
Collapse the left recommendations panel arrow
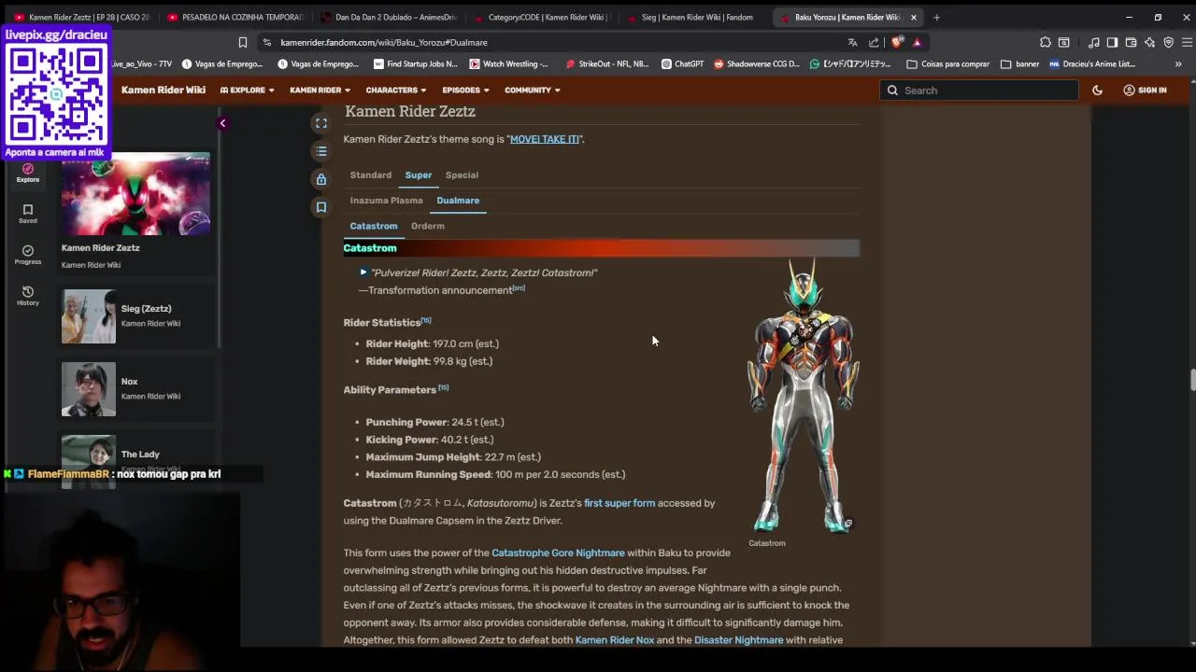(x=222, y=123)
